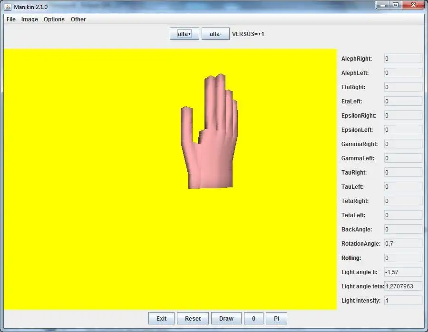Minimize the Manikin window
The width and height of the screenshot is (428, 332).
pos(383,5)
